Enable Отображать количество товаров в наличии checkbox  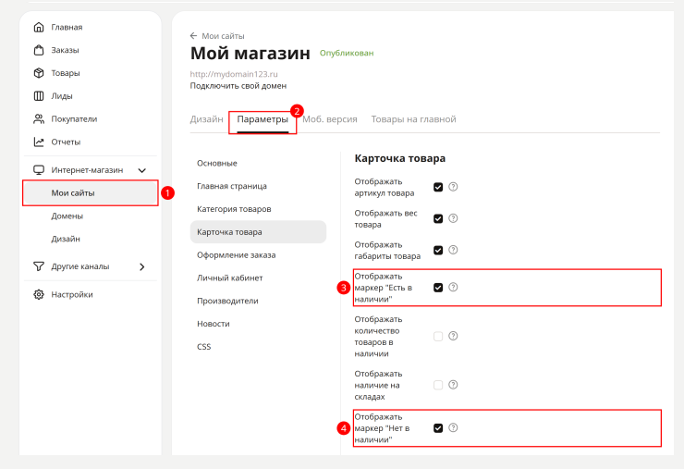click(x=438, y=336)
